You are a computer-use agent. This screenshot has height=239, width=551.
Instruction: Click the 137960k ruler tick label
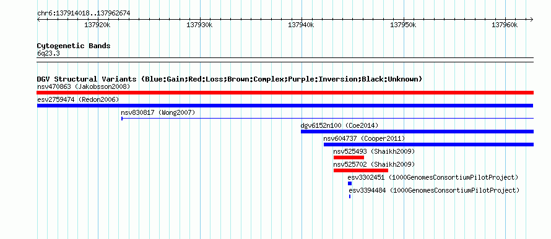(x=505, y=25)
